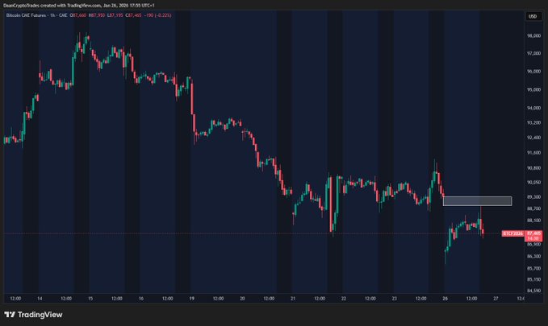This screenshot has width=548, height=326.
Task: Click the BTCF2026 symbol label
Action: pyautogui.click(x=512, y=233)
